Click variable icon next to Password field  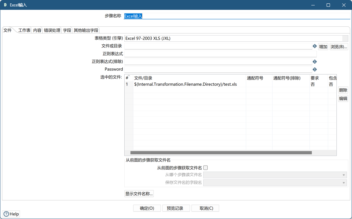point(314,69)
